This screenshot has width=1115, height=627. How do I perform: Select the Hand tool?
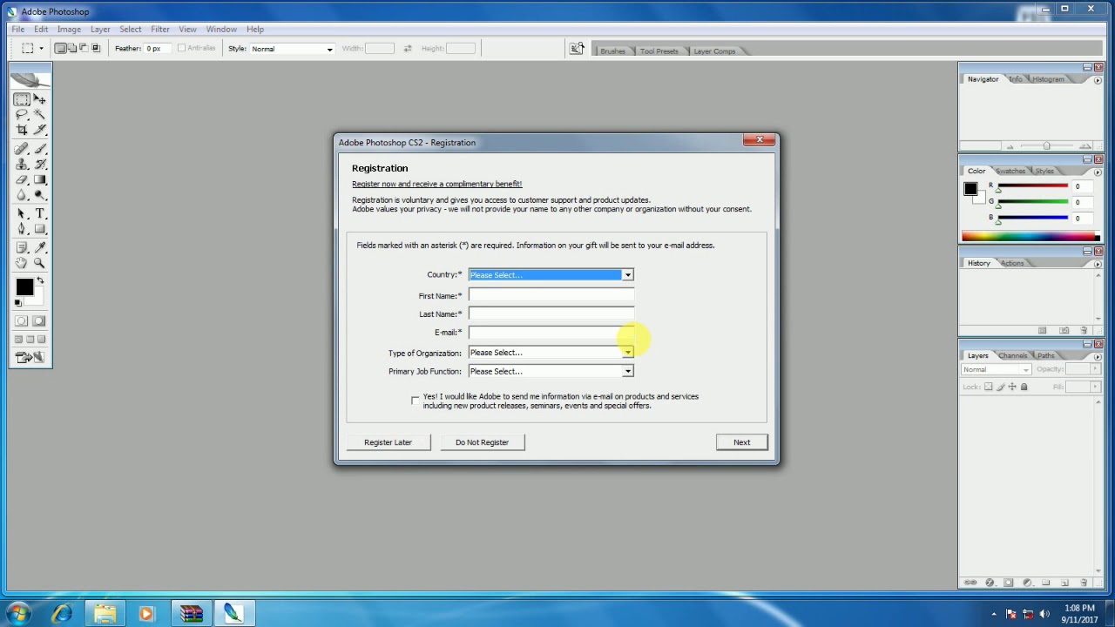coord(22,262)
